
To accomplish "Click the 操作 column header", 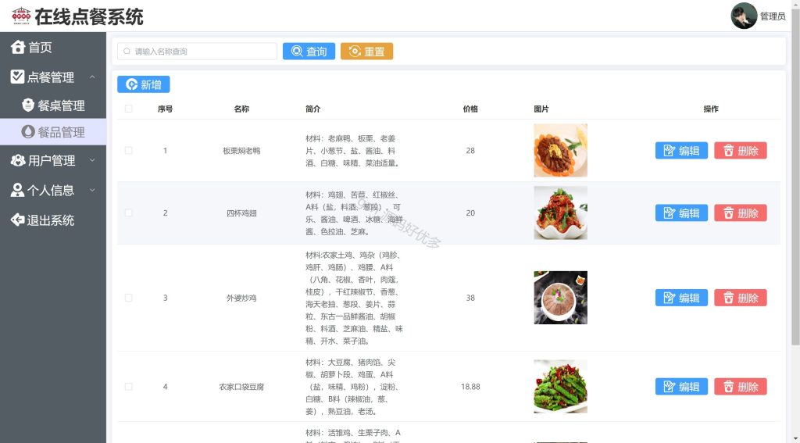I will 711,109.
